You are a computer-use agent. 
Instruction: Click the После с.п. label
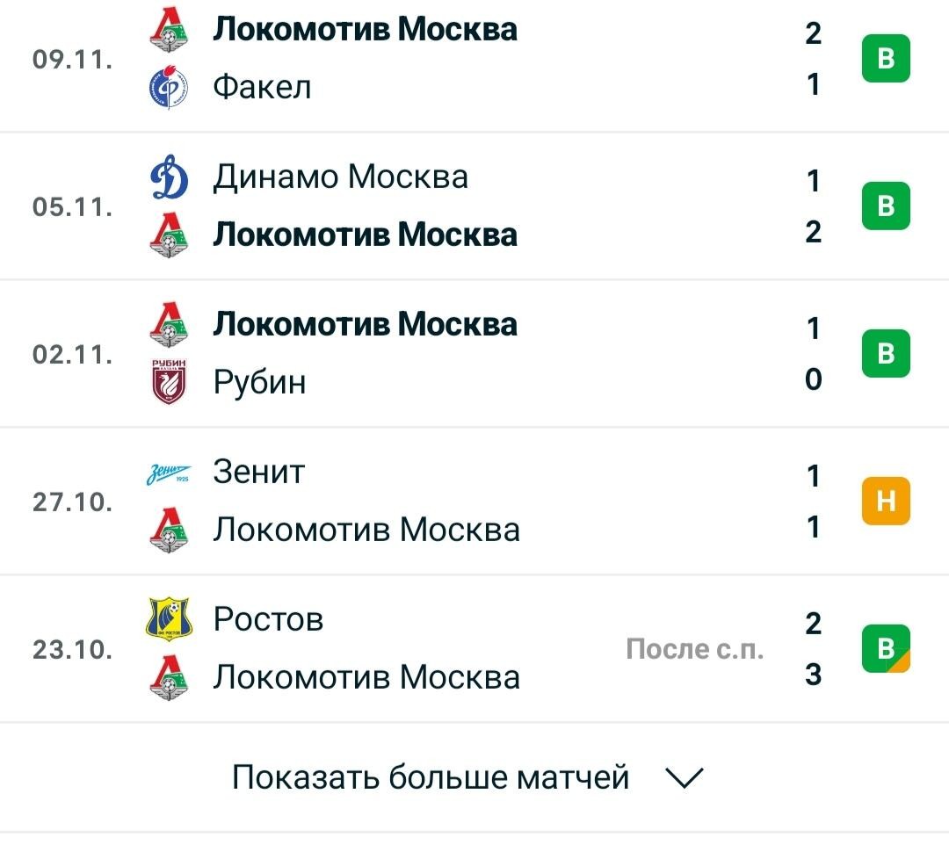(694, 649)
